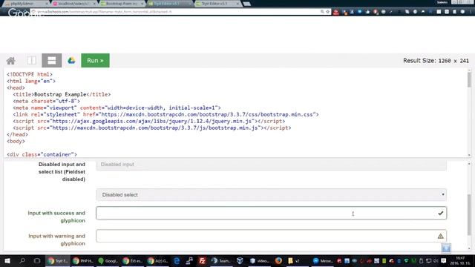Open the notification center icon

point(444,260)
